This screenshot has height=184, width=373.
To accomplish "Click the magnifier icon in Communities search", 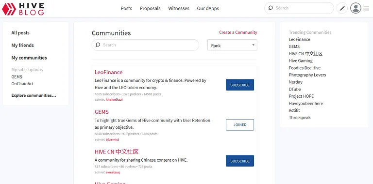I will click(x=98, y=45).
